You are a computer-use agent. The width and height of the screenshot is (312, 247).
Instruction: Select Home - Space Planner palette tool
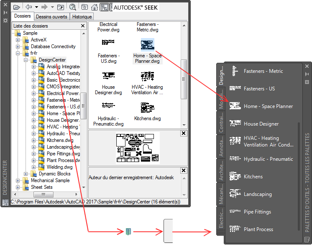pos(262,106)
